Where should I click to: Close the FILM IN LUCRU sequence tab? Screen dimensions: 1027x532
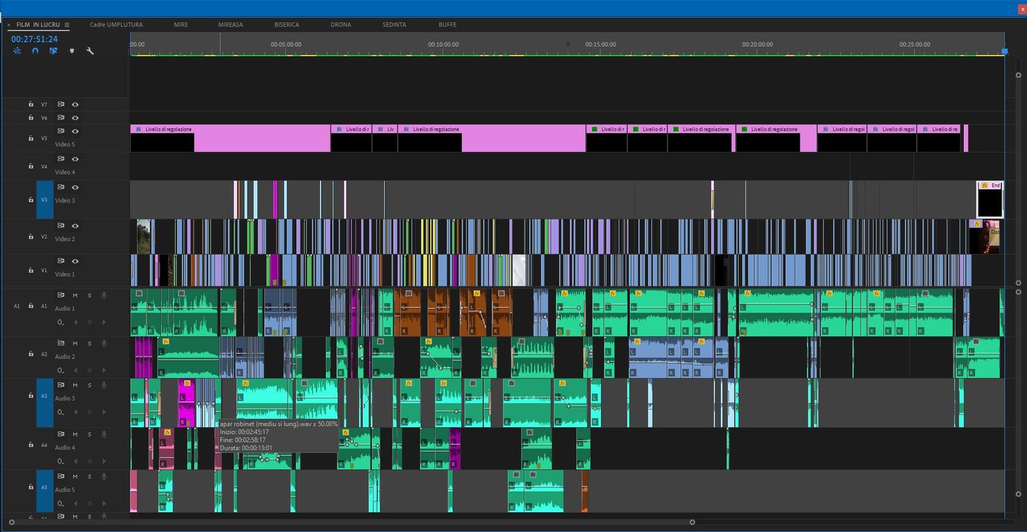pos(9,25)
